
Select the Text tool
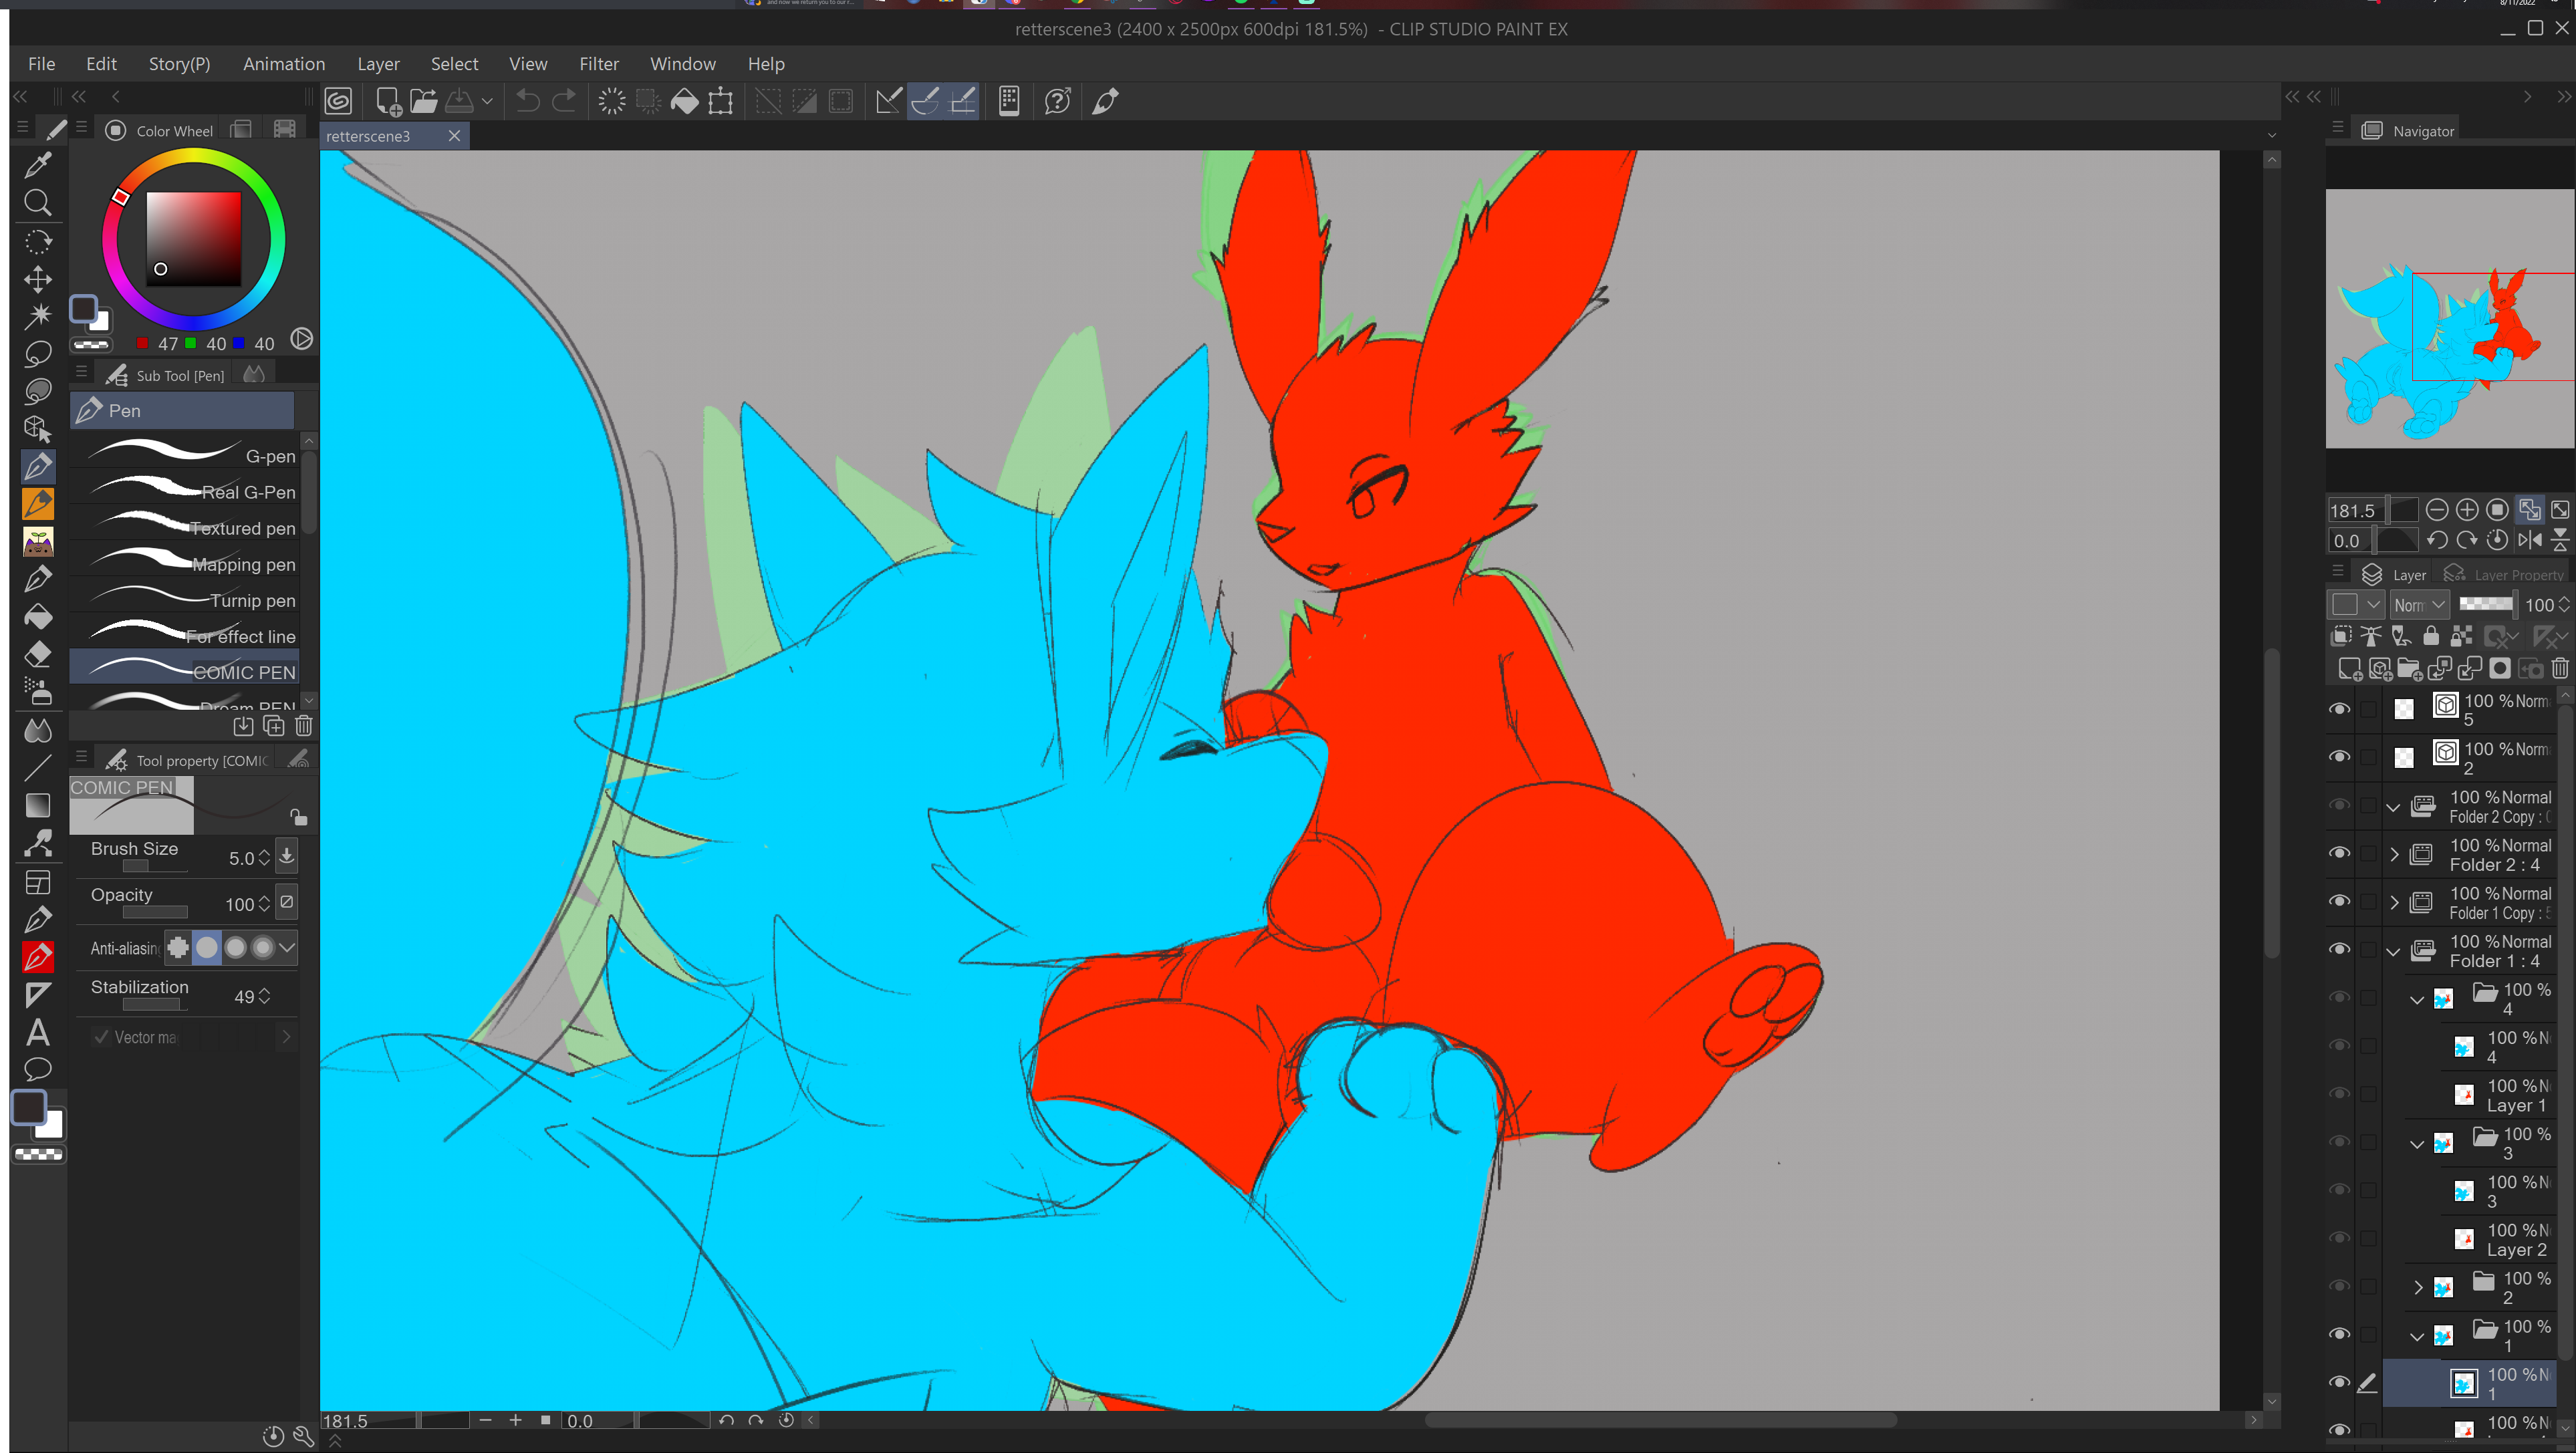38,1032
